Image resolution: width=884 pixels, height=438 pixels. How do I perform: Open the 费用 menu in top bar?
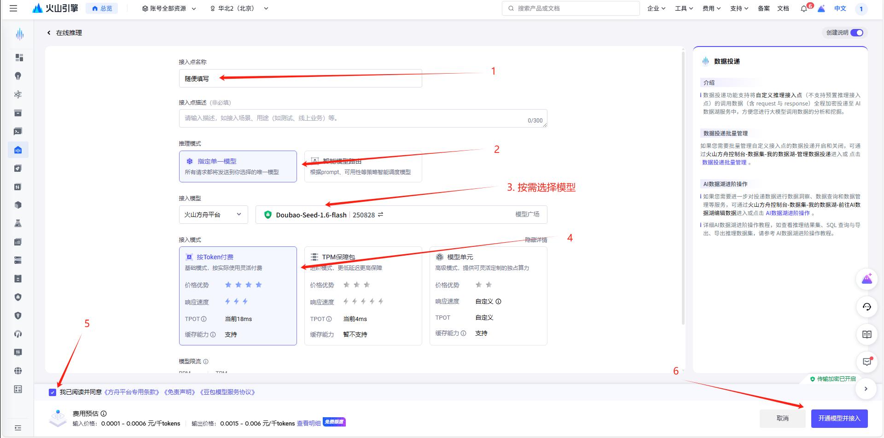[711, 8]
